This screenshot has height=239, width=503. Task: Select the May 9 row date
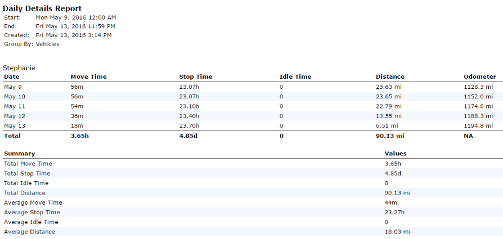pos(11,87)
